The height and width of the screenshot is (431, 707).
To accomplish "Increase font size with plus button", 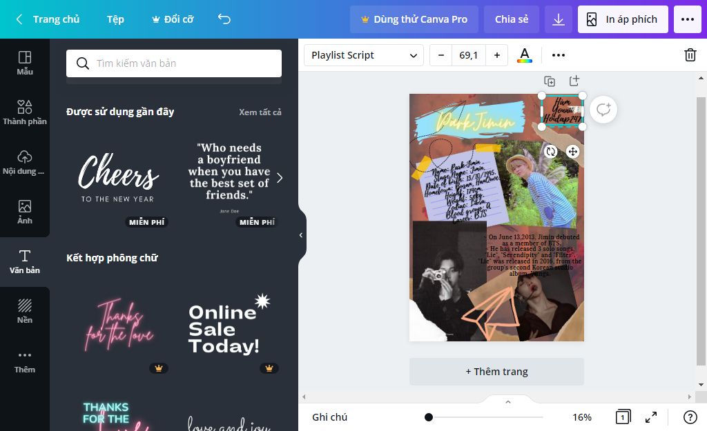I will 497,55.
